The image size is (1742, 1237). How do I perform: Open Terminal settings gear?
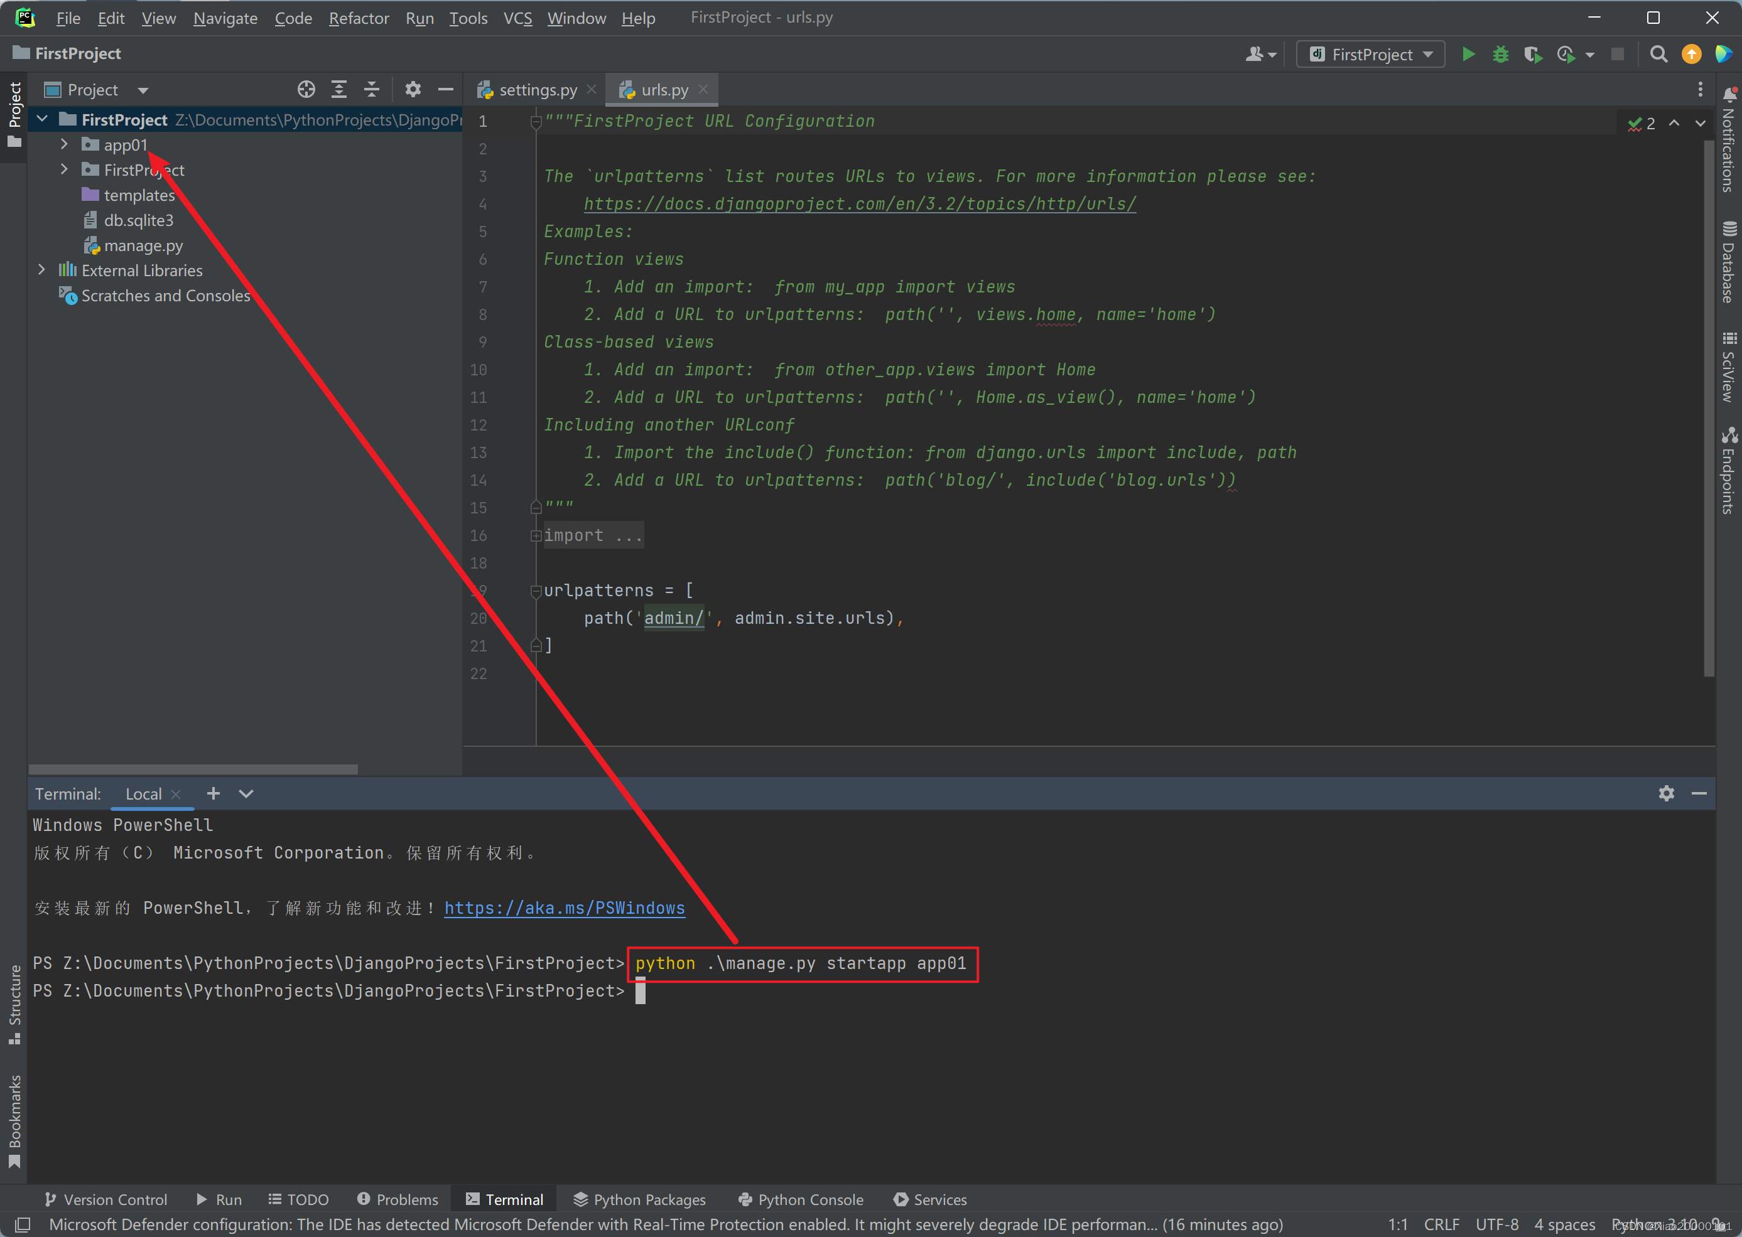1667,794
